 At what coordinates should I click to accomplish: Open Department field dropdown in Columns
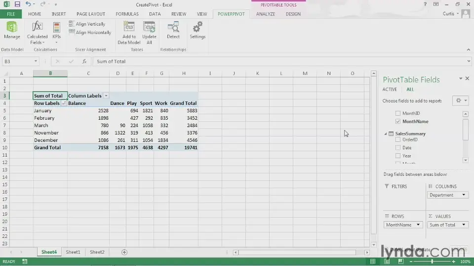click(464, 195)
